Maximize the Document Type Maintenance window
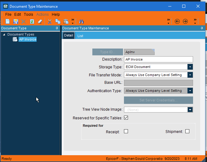Screen dimensions: 207x162 click(x=184, y=6)
